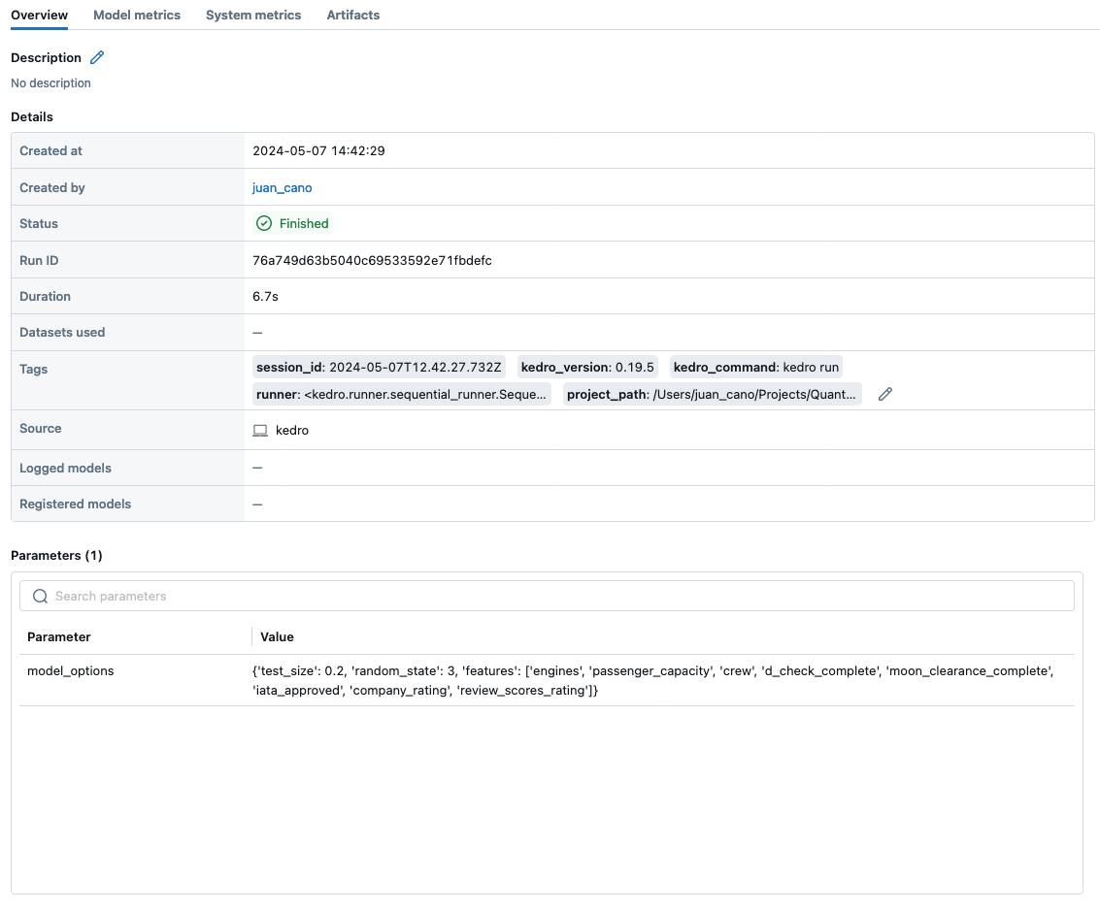
Task: Edit the run description using the pencil icon
Action: point(96,57)
